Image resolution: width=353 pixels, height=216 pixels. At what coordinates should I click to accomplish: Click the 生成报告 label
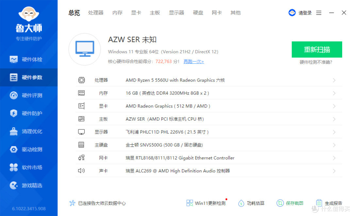click(333, 203)
